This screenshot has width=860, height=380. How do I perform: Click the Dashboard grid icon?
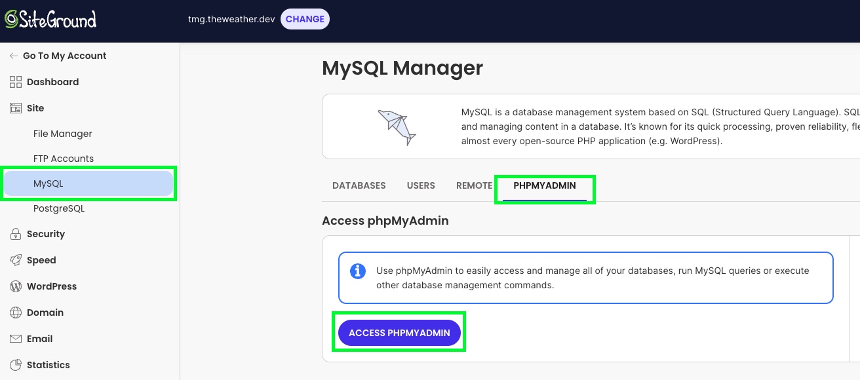16,82
